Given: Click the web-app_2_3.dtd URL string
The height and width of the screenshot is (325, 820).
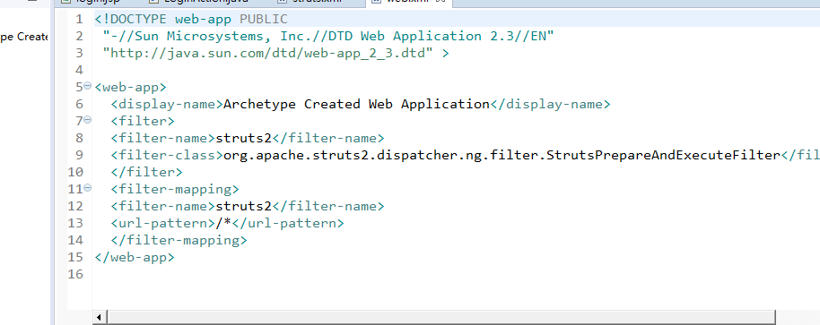Looking at the screenshot, I should (267, 53).
